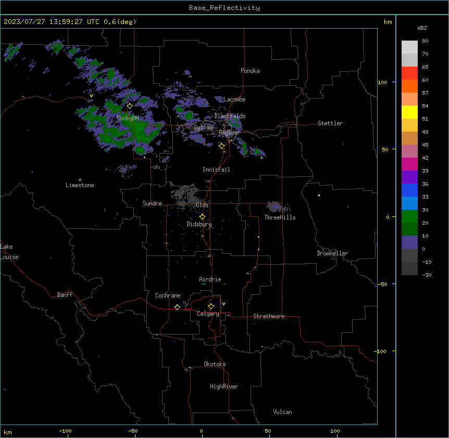Click the slate purple 0-10 dBZ legend swatch
This screenshot has width=449, height=438.
[x=409, y=242]
